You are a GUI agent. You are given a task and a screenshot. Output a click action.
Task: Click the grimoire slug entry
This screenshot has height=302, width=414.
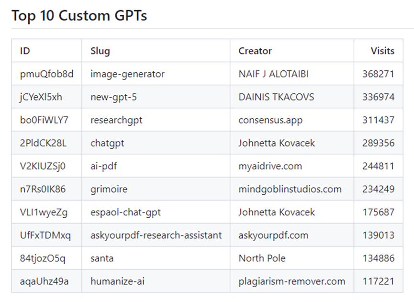(109, 189)
